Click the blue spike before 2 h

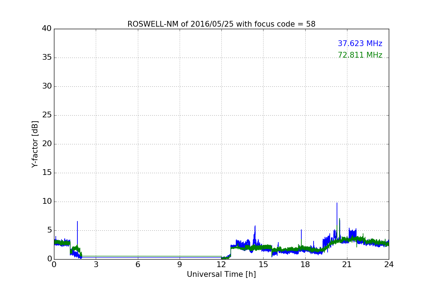point(77,234)
